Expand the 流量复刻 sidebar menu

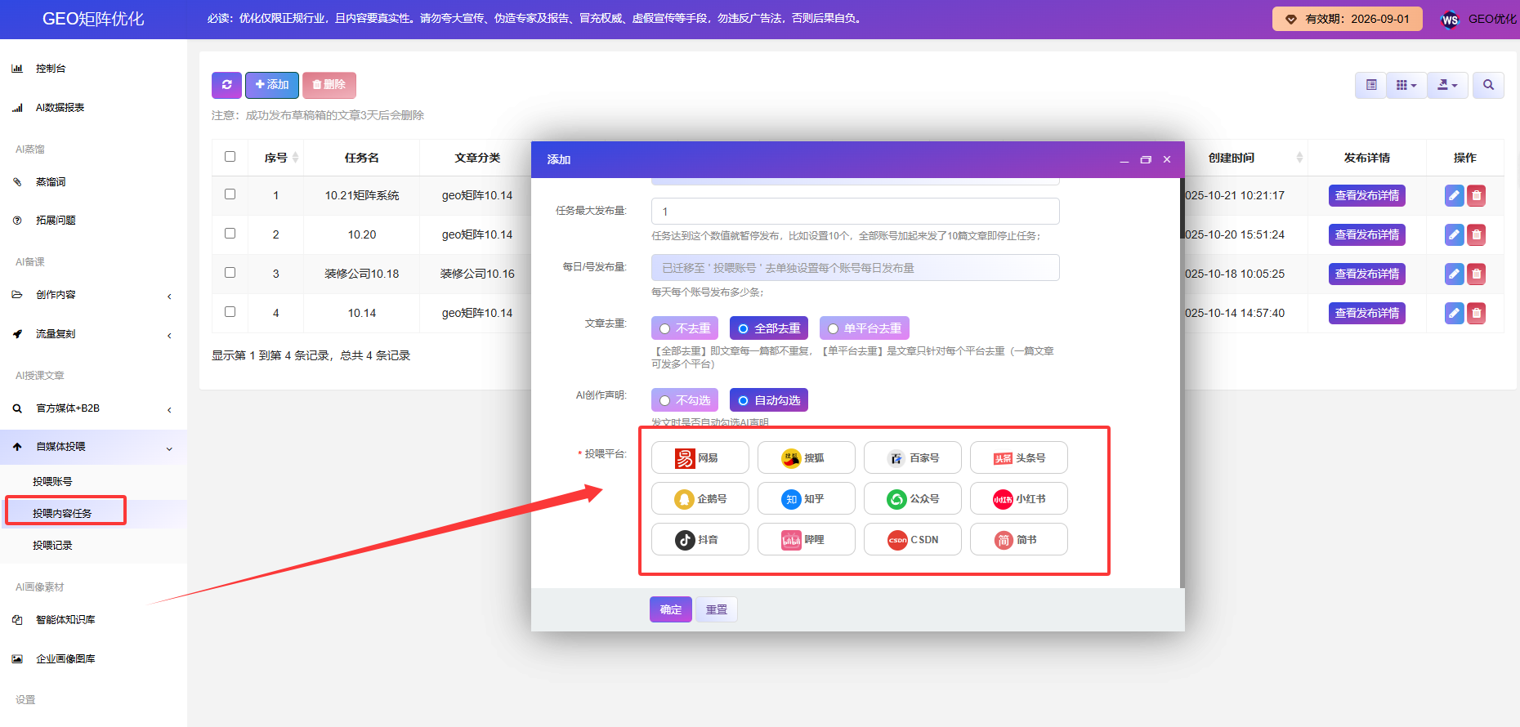point(93,334)
